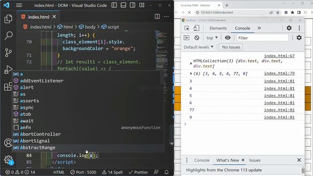Open the editor More Actions menu
This screenshot has height=176, width=313.
[x=166, y=17]
